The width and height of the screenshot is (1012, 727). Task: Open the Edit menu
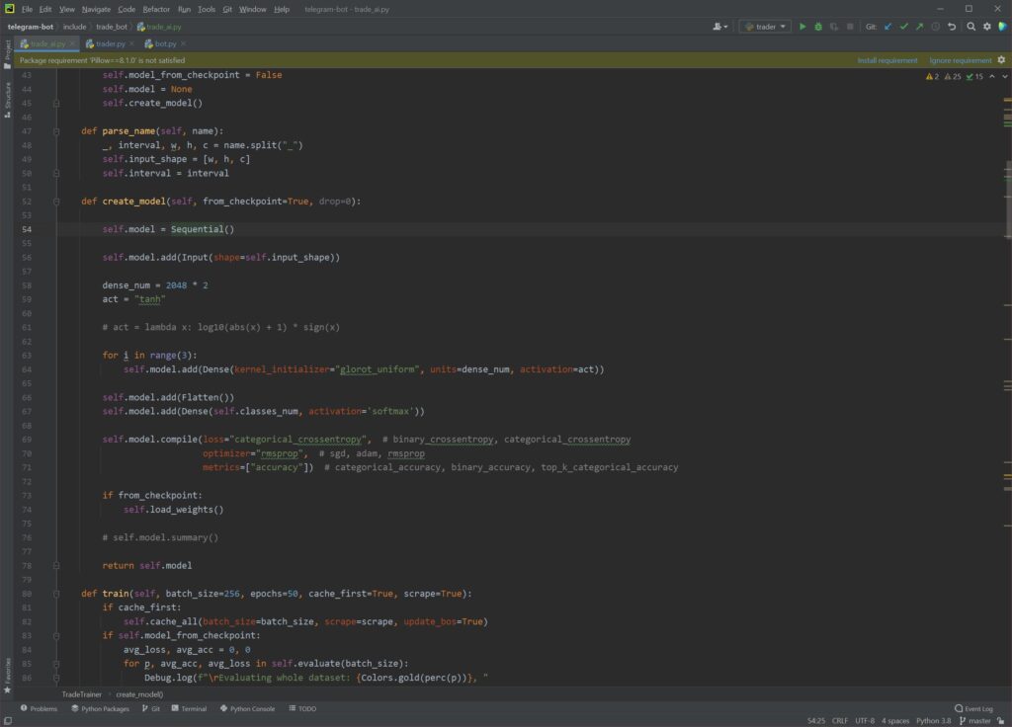click(45, 9)
